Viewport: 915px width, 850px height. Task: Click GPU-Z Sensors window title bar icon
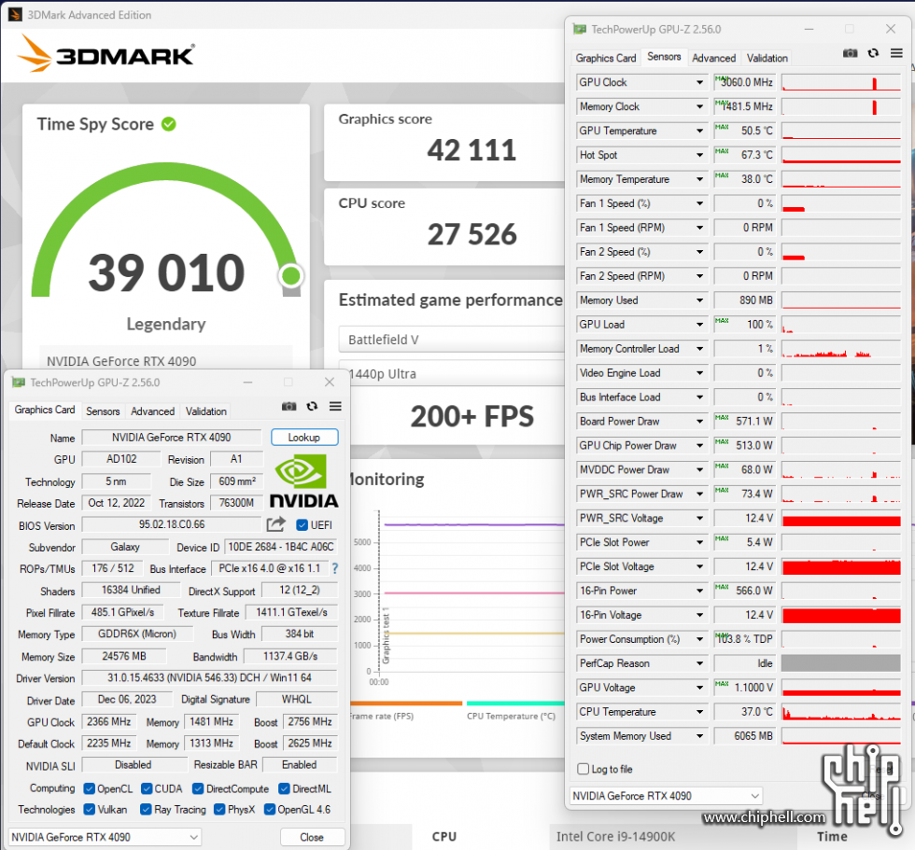580,29
